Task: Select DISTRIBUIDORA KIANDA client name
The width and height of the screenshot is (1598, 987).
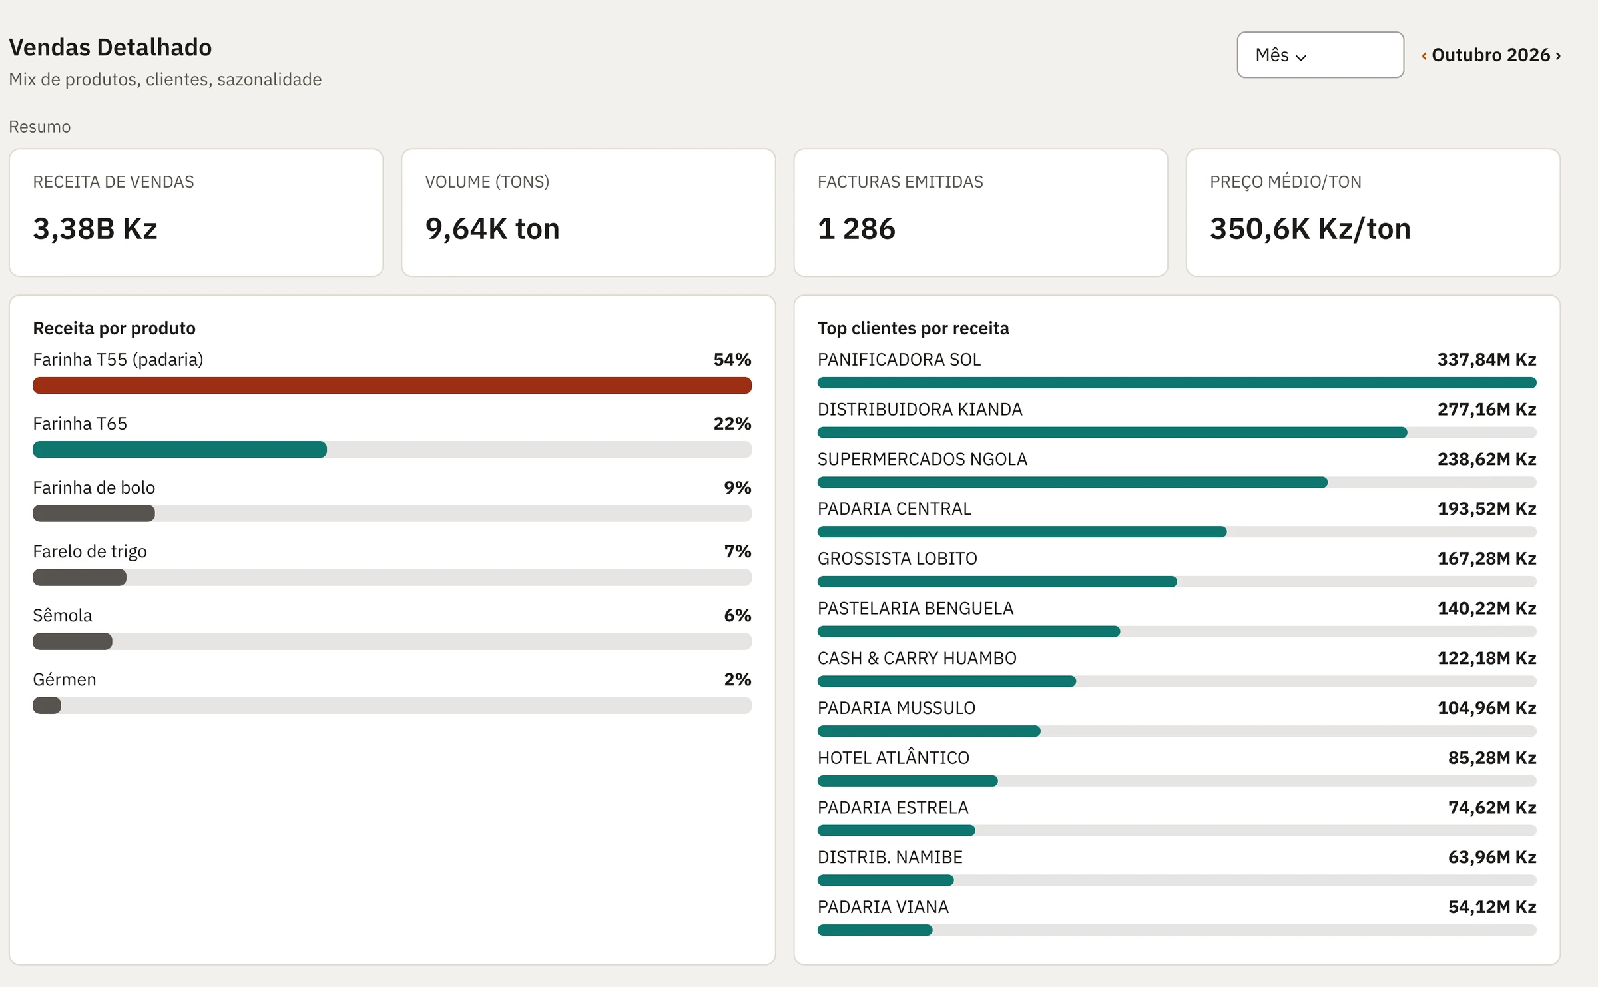Action: click(920, 409)
